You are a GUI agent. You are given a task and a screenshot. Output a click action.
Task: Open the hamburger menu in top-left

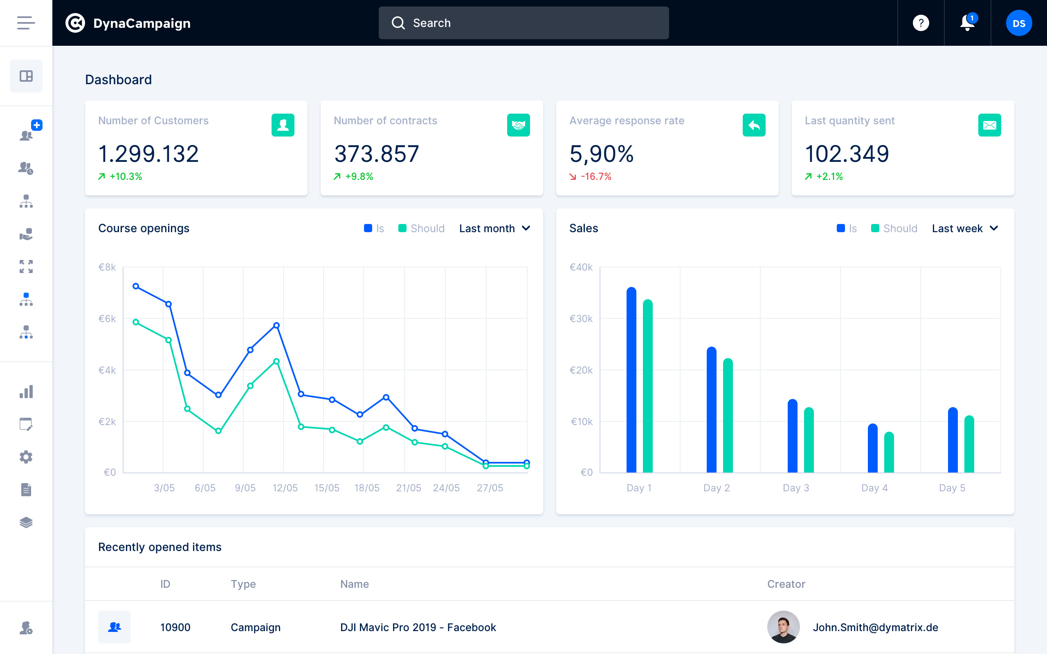click(26, 23)
